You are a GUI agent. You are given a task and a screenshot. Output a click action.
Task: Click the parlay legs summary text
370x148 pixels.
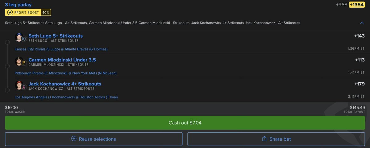tap(152, 23)
